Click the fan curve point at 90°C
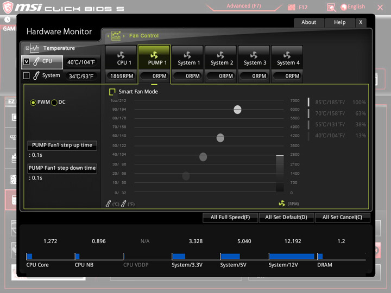 (237, 110)
